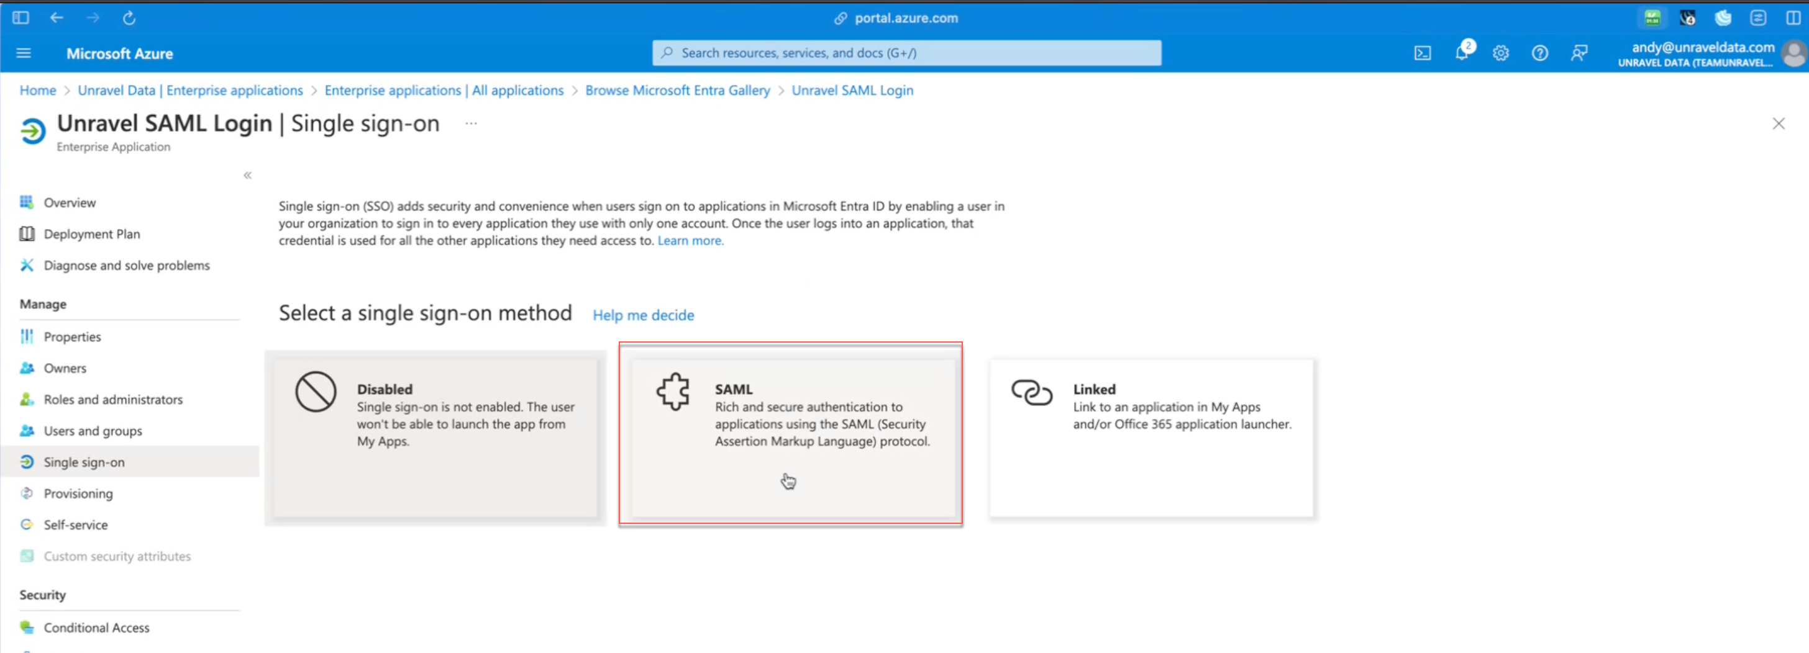Click the Learn more link
The width and height of the screenshot is (1809, 653).
(690, 241)
